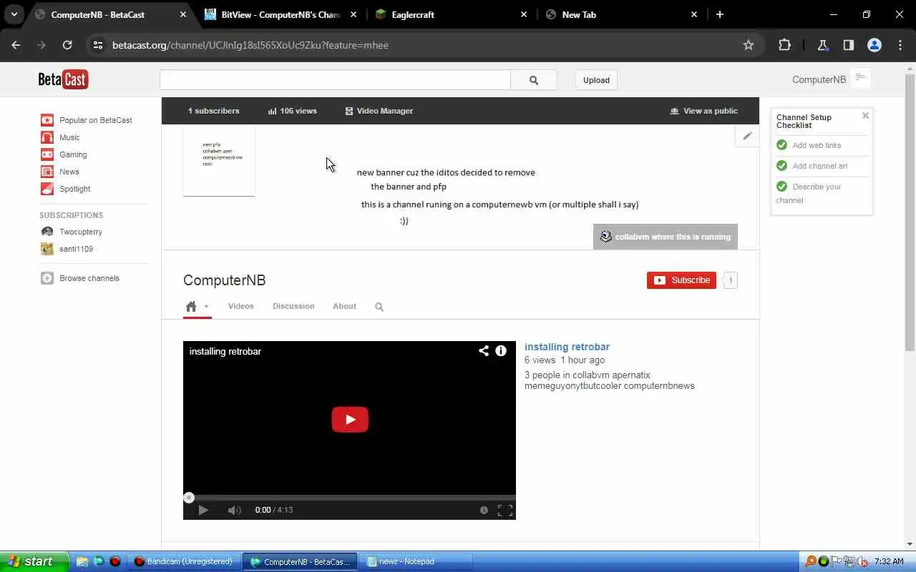Image resolution: width=916 pixels, height=572 pixels.
Task: Click collabvm where this is running link
Action: [666, 237]
